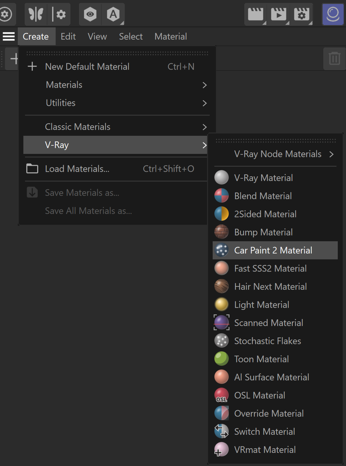Click the trash delete icon
Screen dimensions: 346x466
pos(334,59)
